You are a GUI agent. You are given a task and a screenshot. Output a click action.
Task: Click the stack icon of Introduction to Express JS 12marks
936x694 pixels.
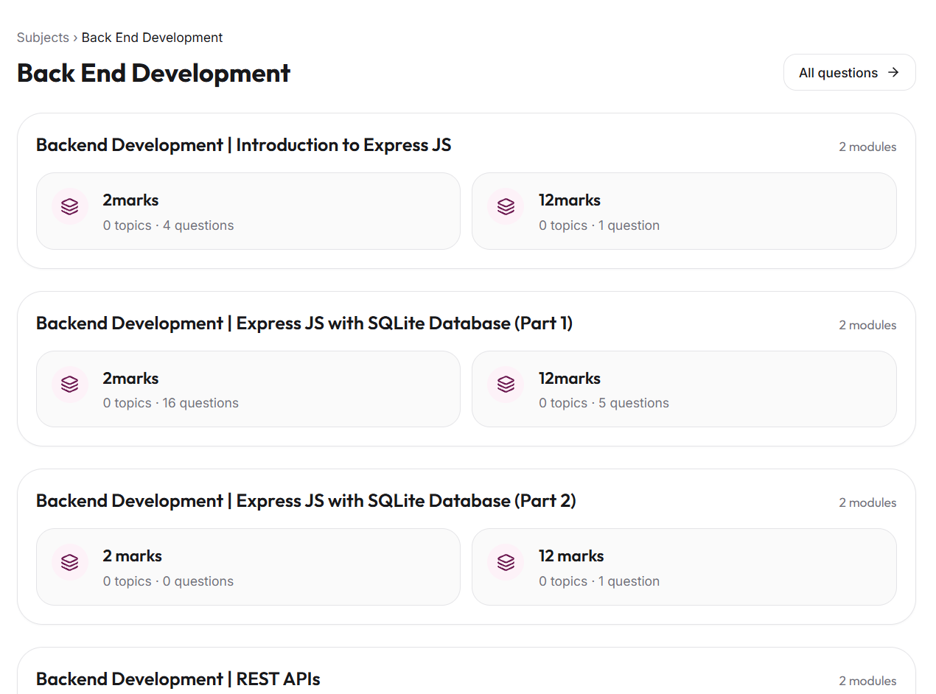point(506,206)
